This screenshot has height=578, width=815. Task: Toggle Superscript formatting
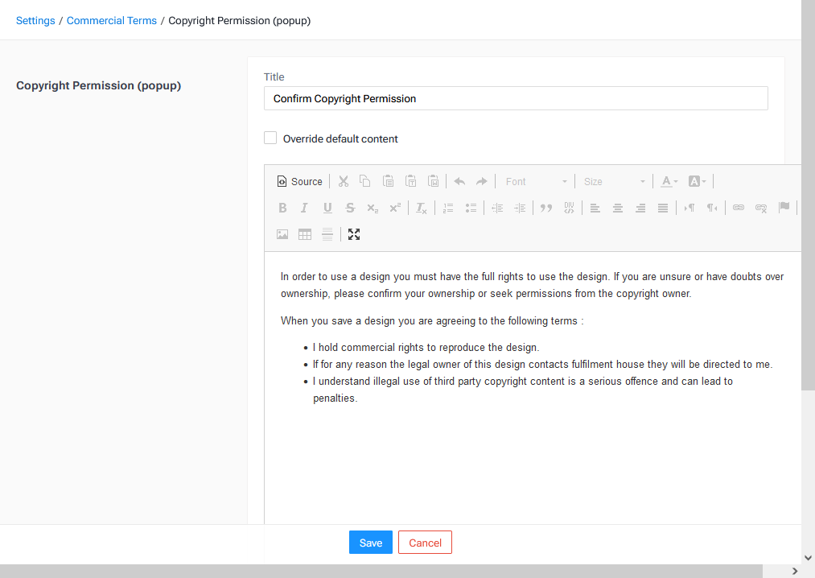point(395,208)
